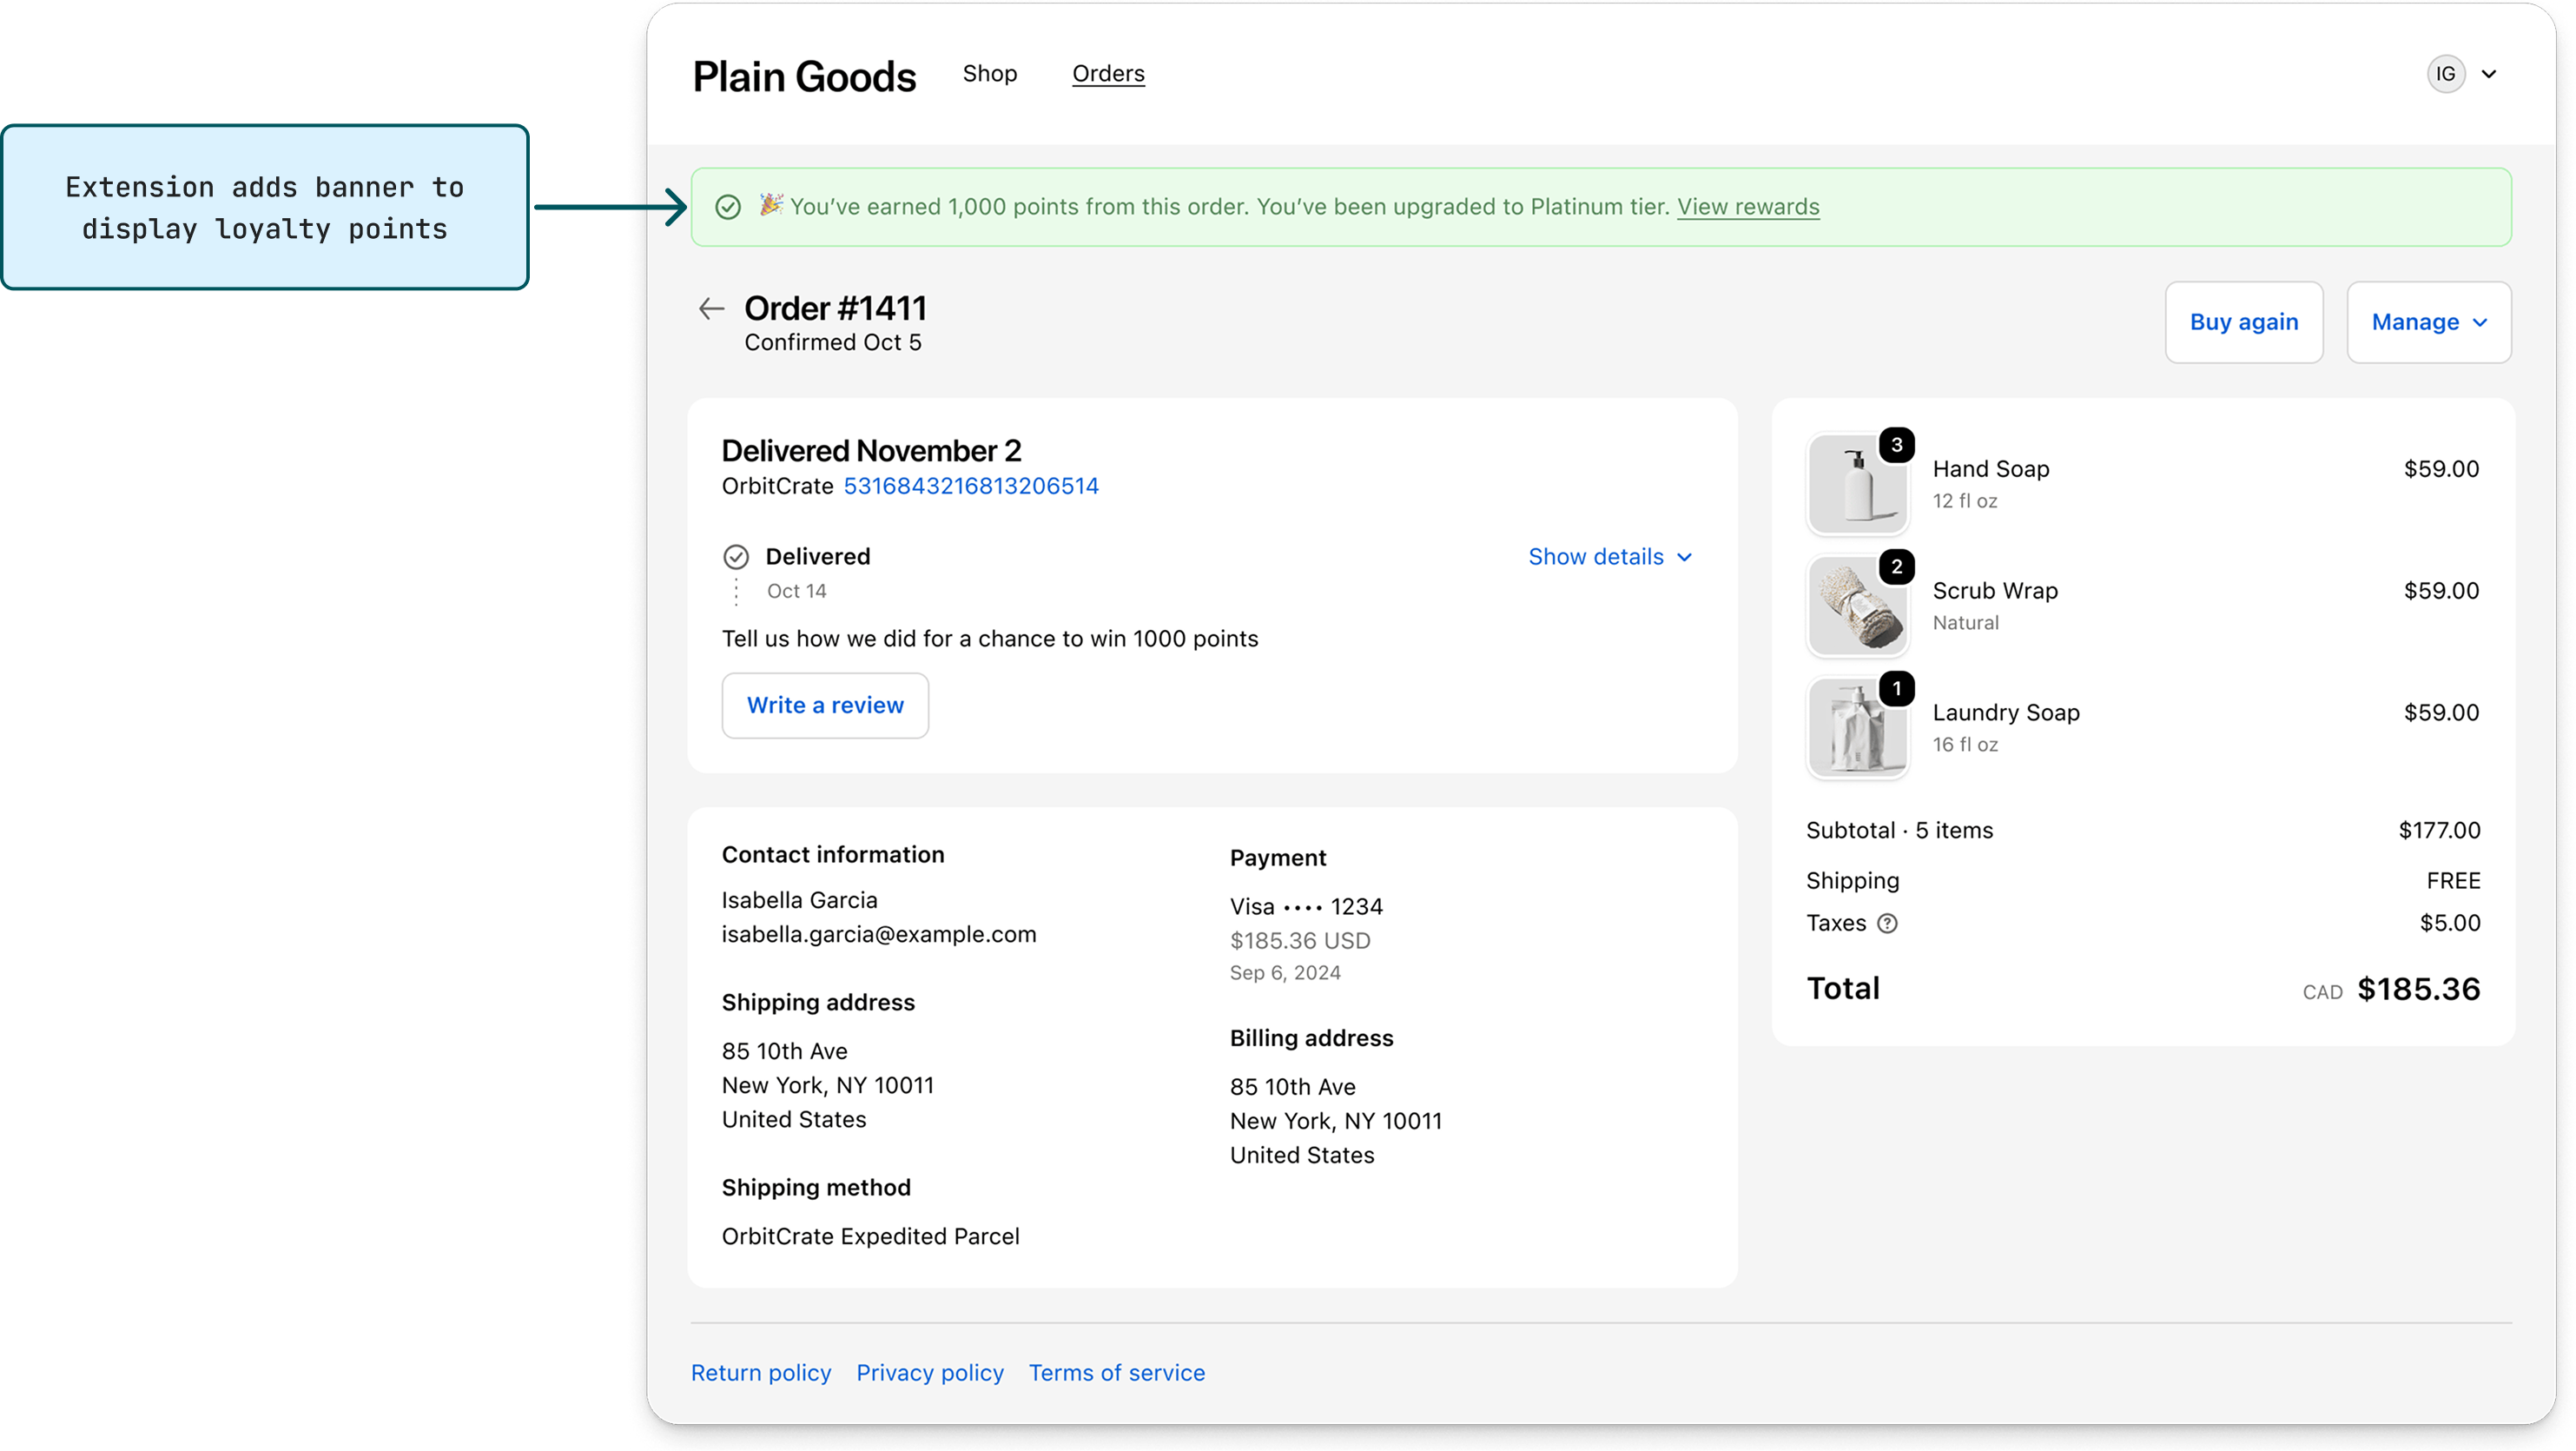The width and height of the screenshot is (2576, 1451).
Task: Click the 'Oct 14' delivered date
Action: [797, 591]
